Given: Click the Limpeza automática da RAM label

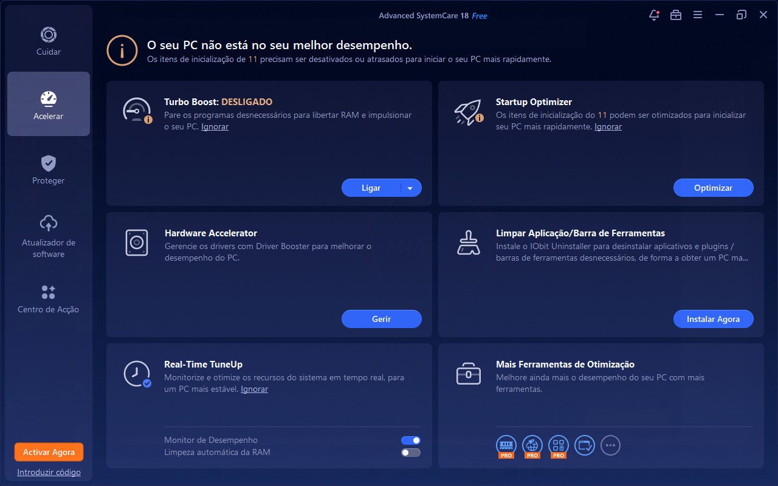Looking at the screenshot, I should pyautogui.click(x=217, y=452).
